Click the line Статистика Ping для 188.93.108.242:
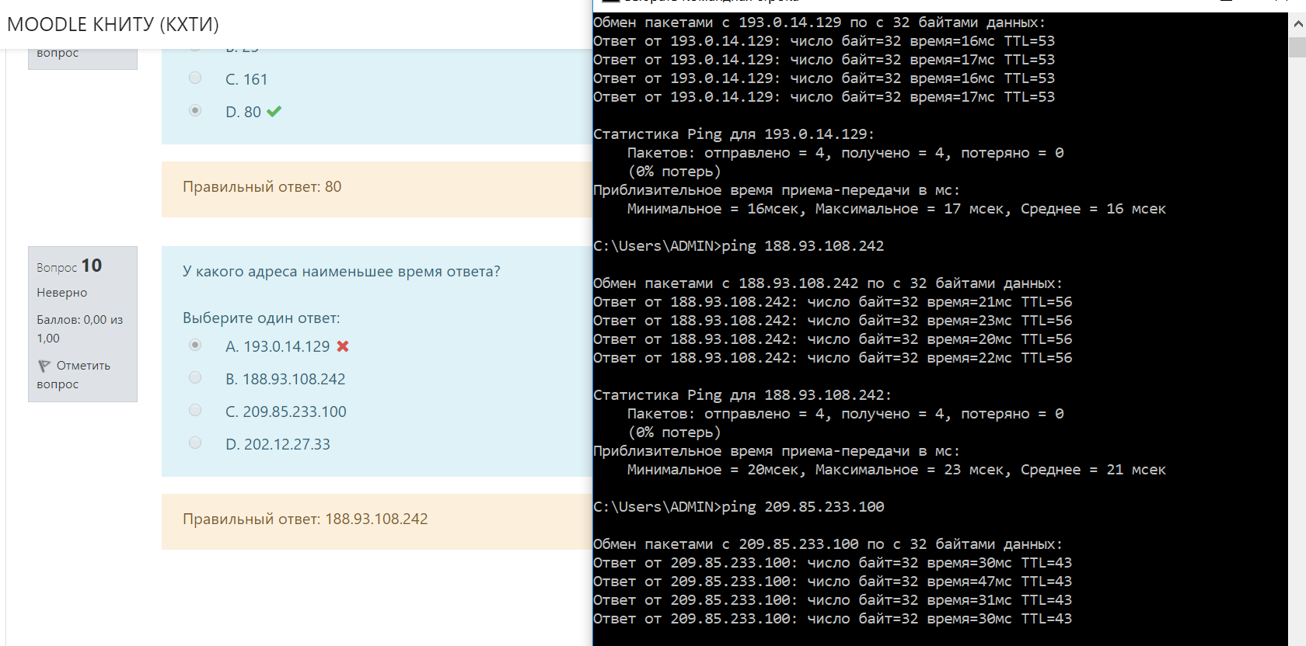The image size is (1306, 646). 742,395
